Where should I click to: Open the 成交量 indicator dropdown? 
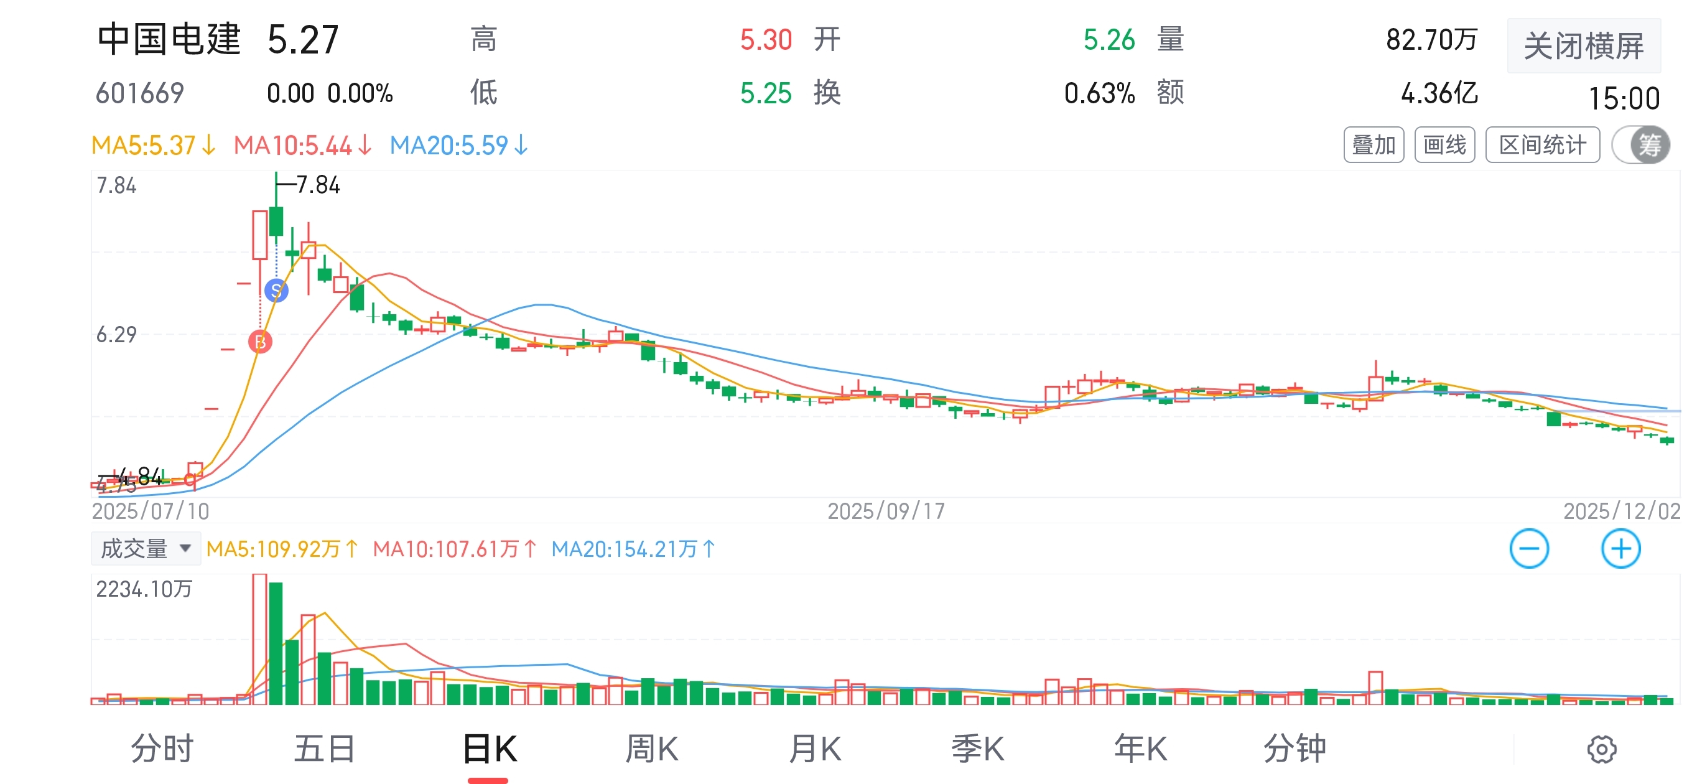pos(145,548)
